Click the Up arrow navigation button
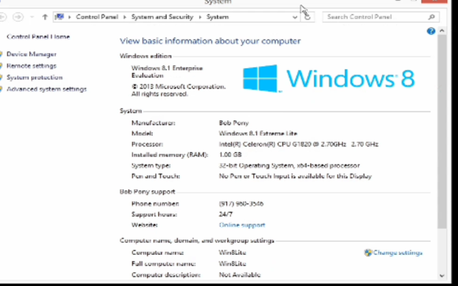 click(x=45, y=17)
